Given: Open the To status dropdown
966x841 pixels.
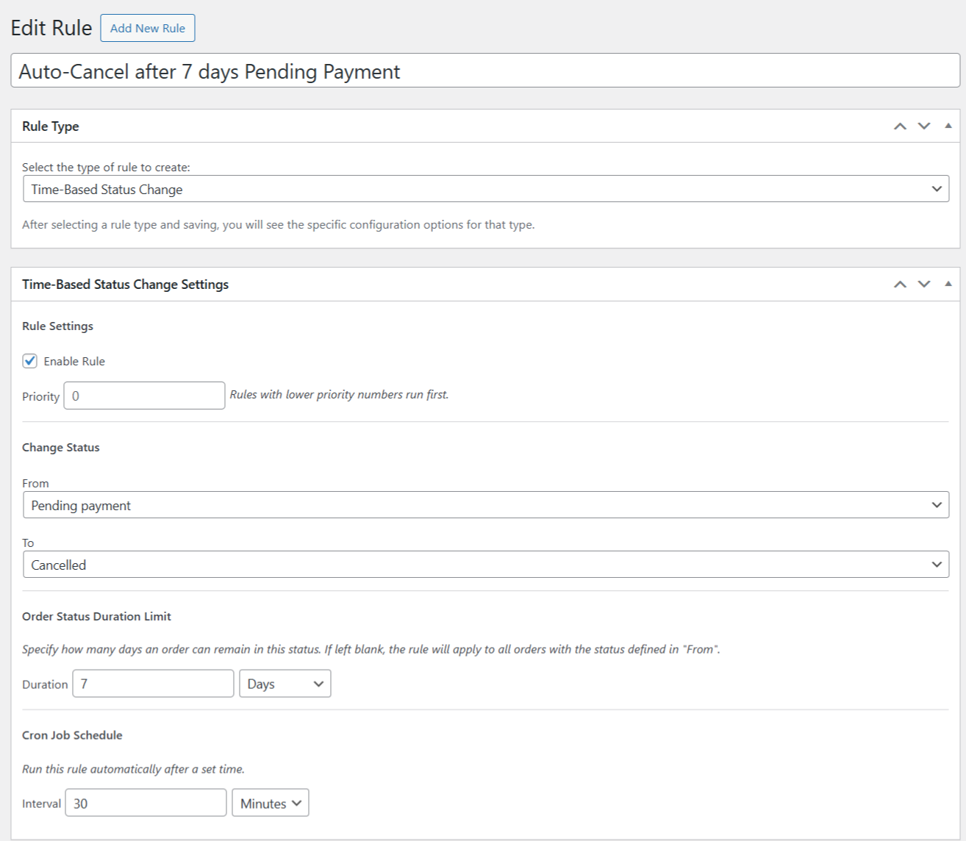Looking at the screenshot, I should click(485, 565).
